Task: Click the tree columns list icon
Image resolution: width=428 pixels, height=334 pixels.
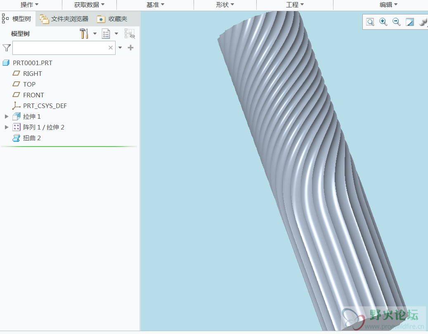Action: (106, 34)
